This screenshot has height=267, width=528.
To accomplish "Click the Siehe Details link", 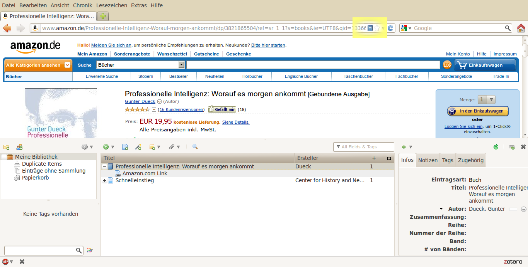I will click(x=236, y=122).
